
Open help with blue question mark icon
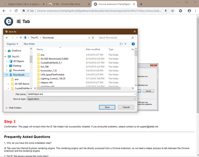[133, 44]
